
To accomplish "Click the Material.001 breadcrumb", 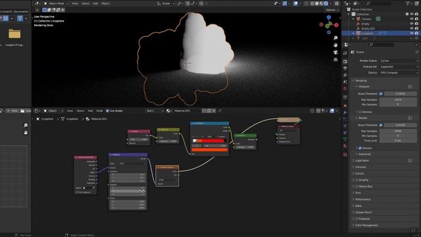I will pyautogui.click(x=99, y=118).
